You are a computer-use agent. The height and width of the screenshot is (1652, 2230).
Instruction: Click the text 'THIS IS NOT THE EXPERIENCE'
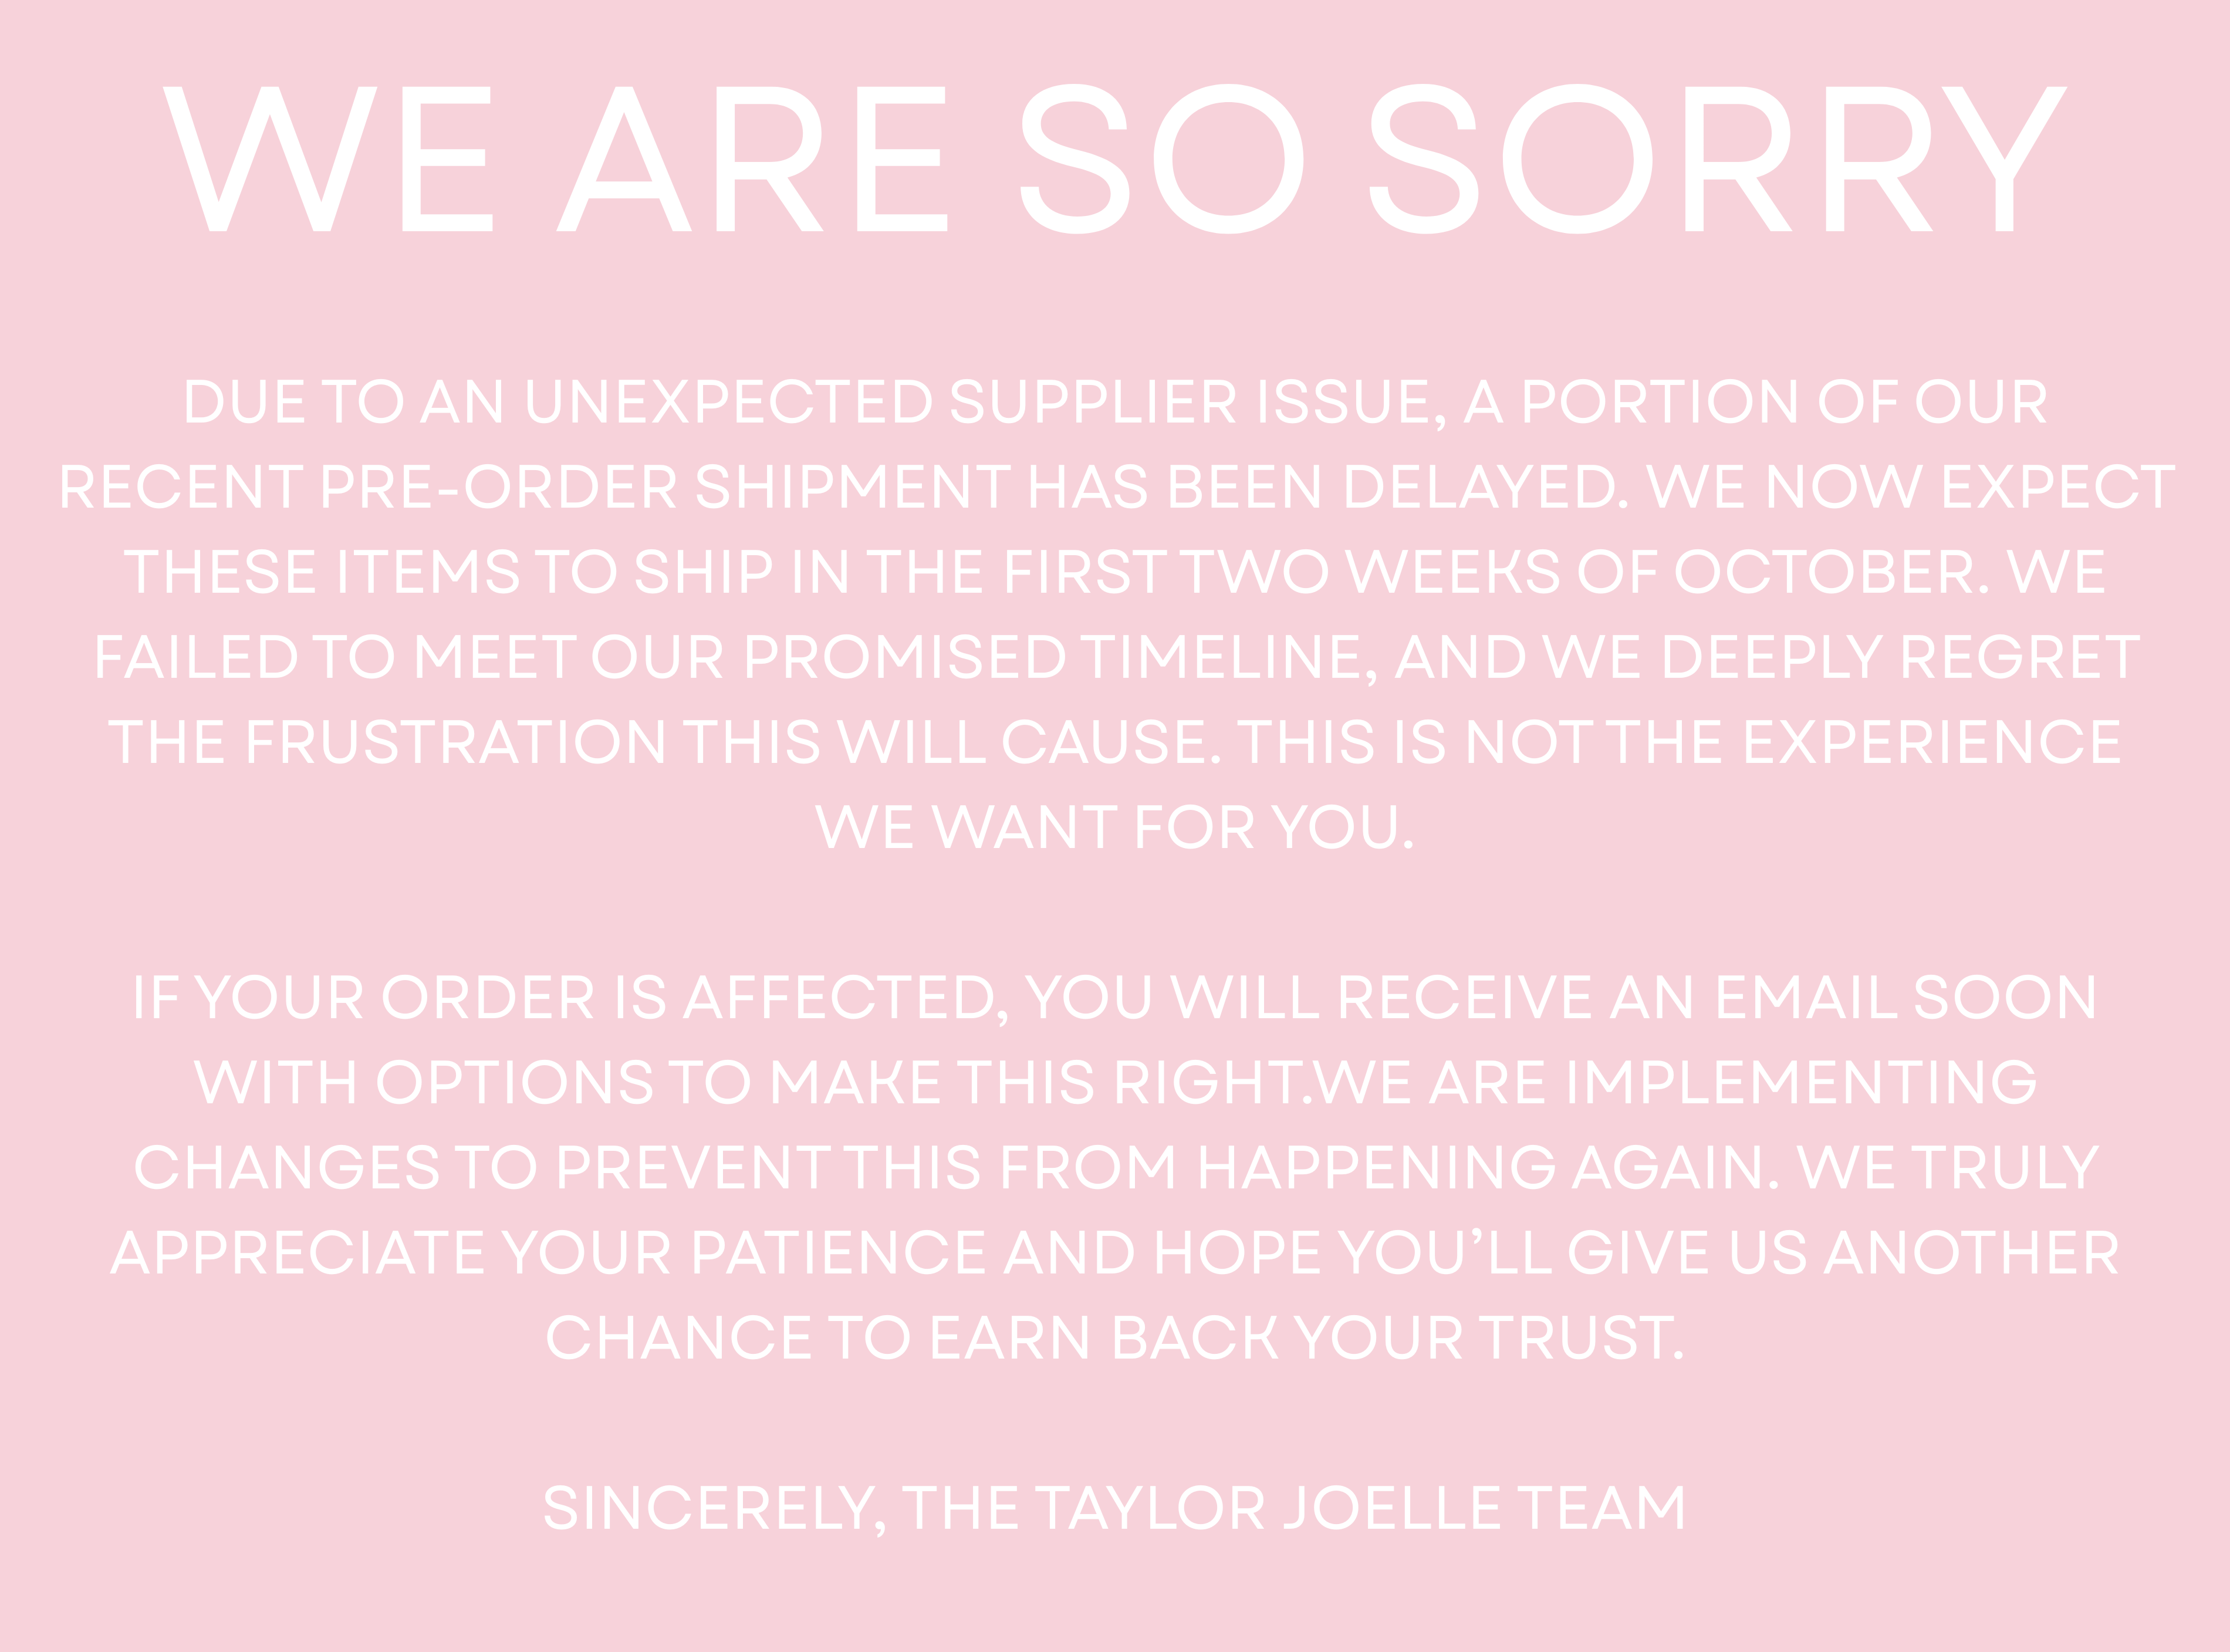[1679, 743]
